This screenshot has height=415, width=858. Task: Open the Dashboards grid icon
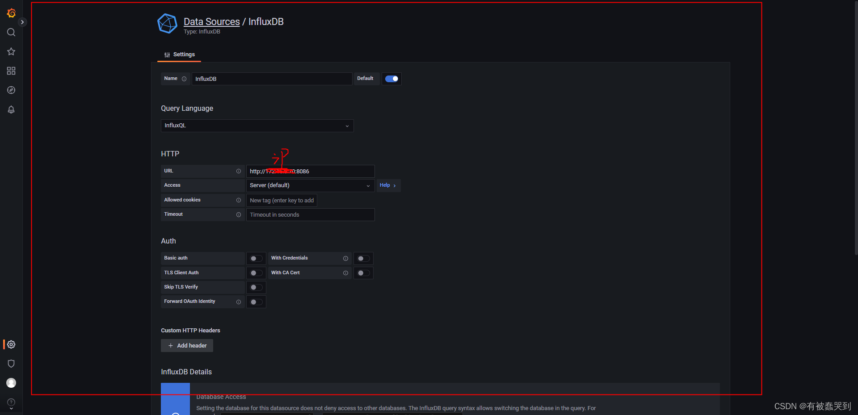pos(11,71)
